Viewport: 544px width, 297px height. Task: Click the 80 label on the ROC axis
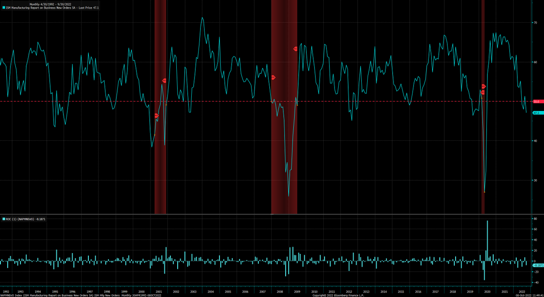point(535,219)
